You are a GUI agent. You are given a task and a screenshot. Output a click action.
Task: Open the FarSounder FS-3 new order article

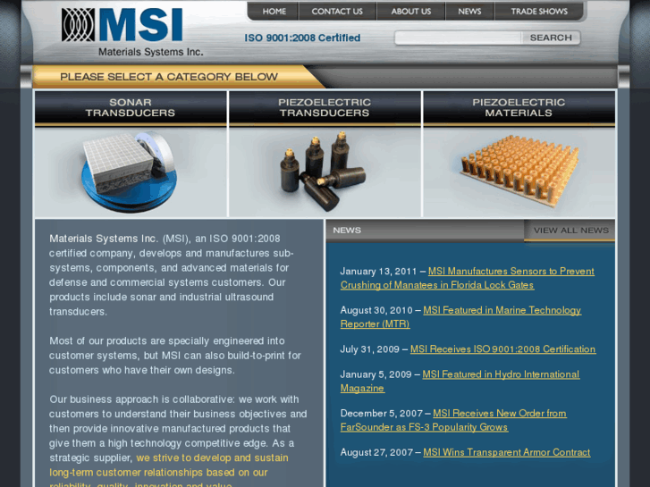click(453, 420)
